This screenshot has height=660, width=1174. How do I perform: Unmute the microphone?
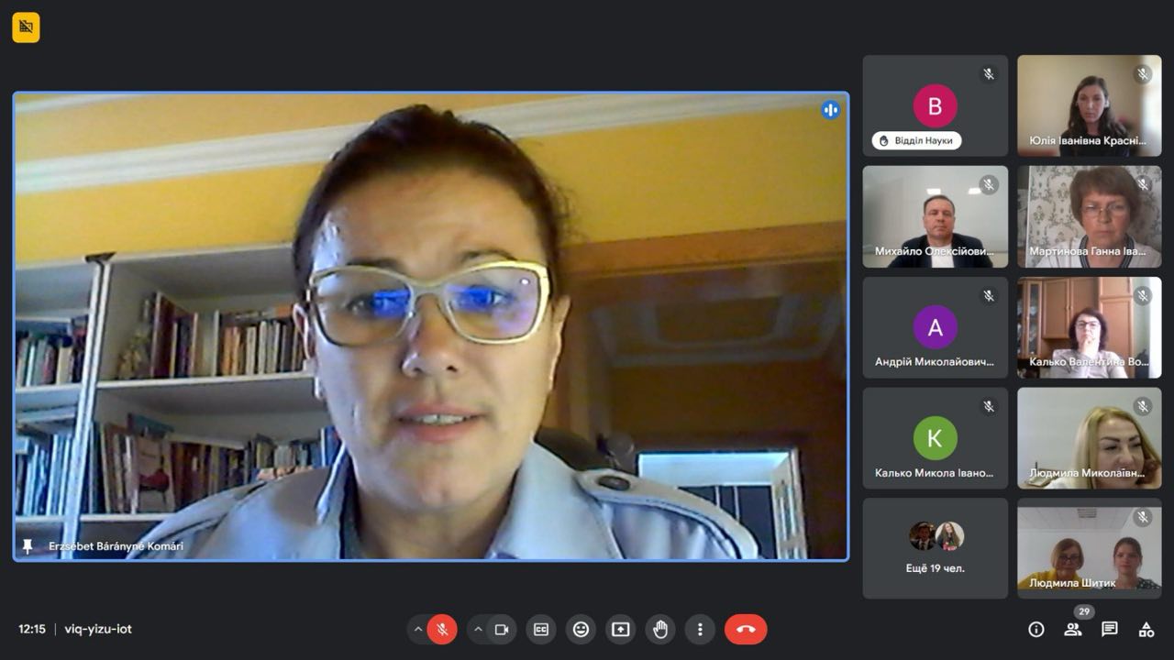(x=442, y=629)
